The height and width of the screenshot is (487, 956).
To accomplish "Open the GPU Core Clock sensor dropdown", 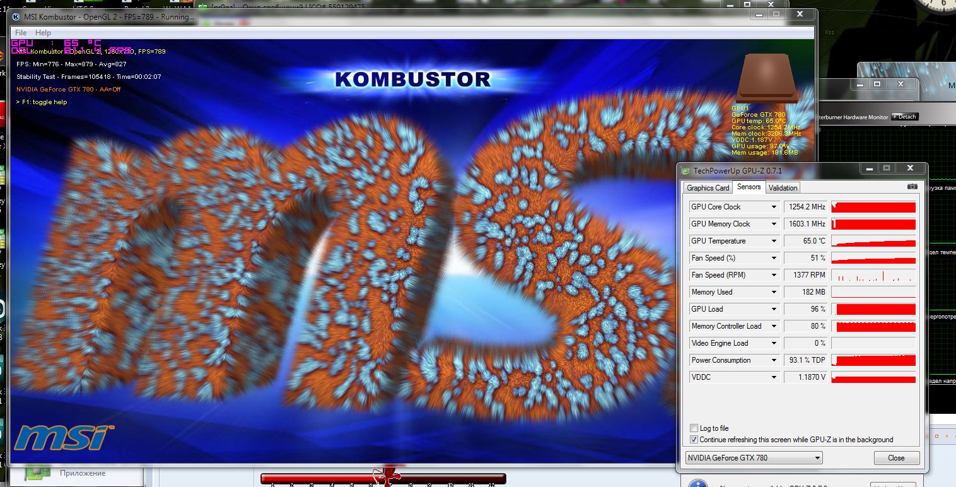I will tap(774, 207).
